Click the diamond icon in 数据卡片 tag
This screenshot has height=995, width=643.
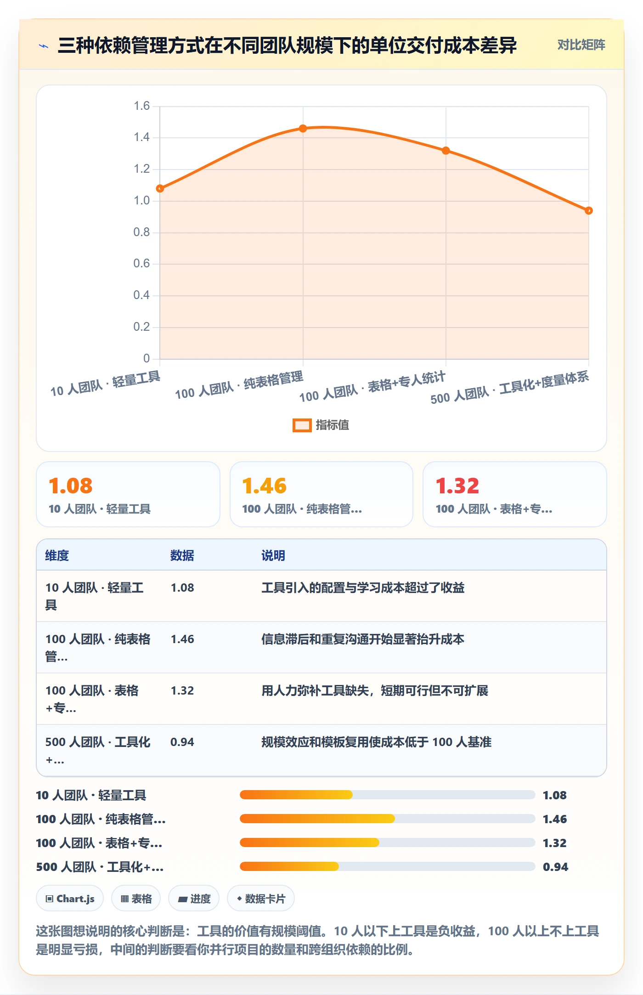tap(239, 899)
